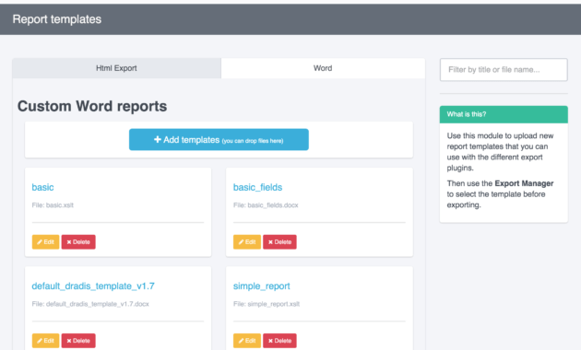
Task: Click the 'Custom Word reports' heading
Action: (92, 106)
